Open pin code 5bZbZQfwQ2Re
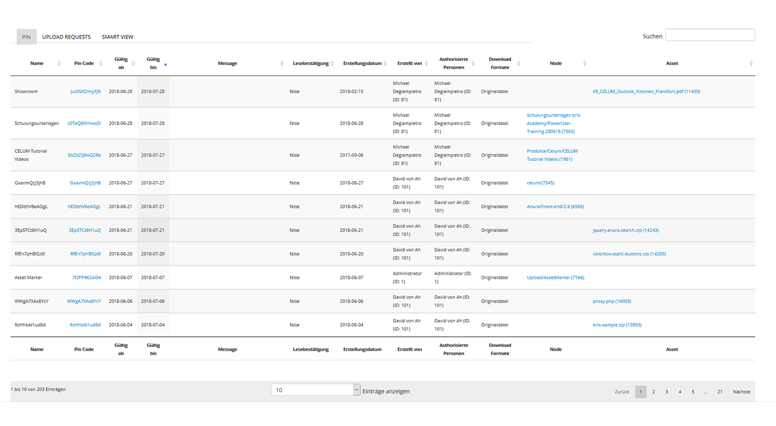 click(x=84, y=156)
